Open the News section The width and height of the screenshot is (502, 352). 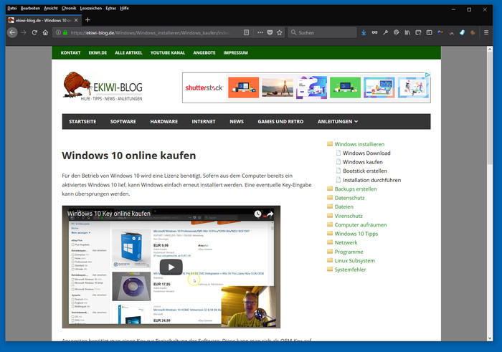[x=236, y=122]
